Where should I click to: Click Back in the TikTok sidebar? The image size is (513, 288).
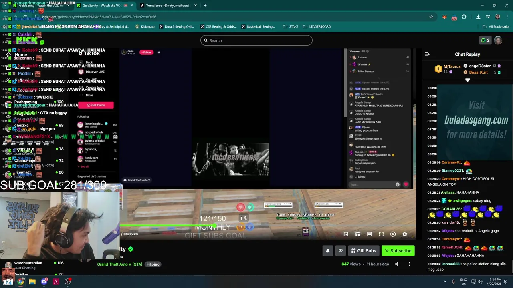(x=86, y=62)
